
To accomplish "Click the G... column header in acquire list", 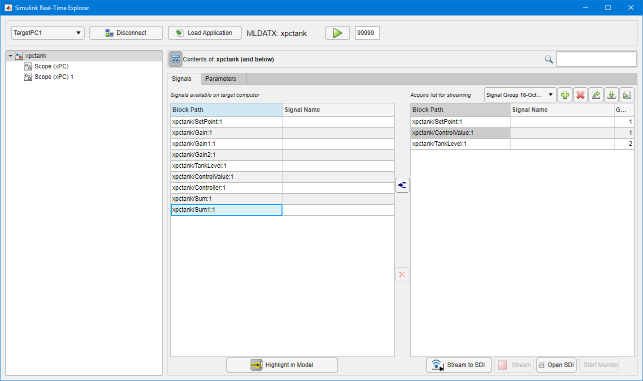I will [x=624, y=110].
